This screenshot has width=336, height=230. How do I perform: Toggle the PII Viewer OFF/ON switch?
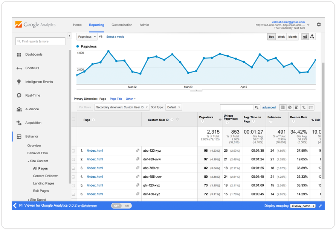click(x=122, y=206)
